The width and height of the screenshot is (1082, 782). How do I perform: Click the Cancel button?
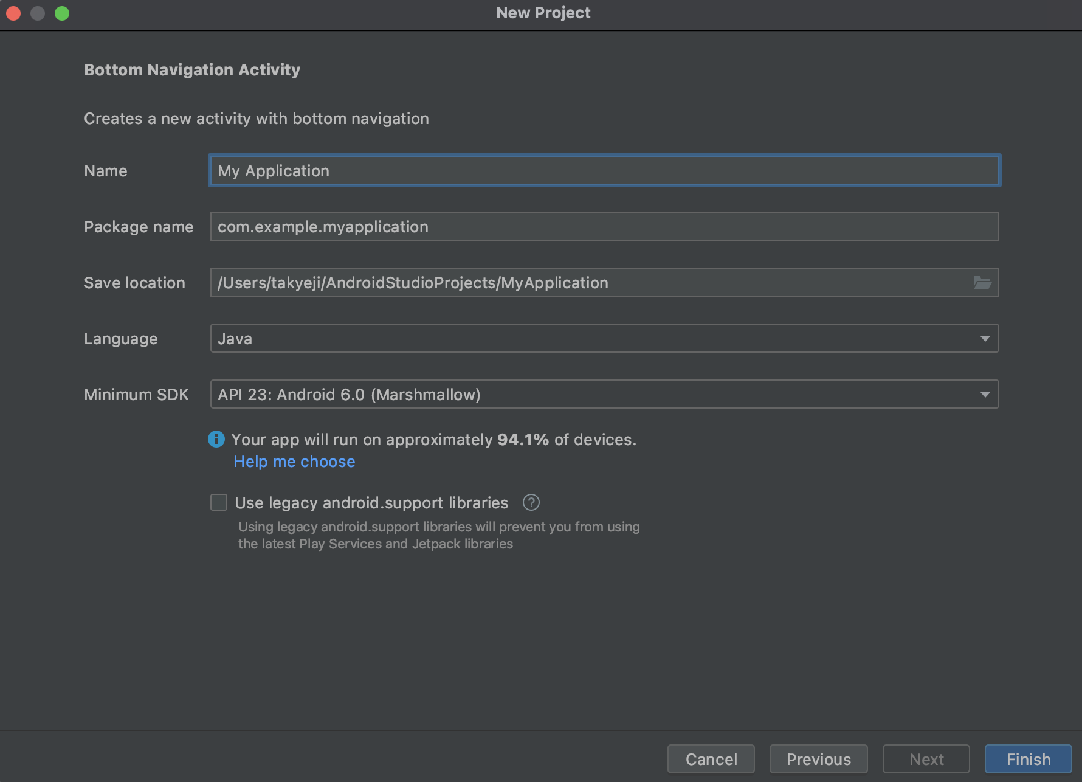[x=711, y=759]
